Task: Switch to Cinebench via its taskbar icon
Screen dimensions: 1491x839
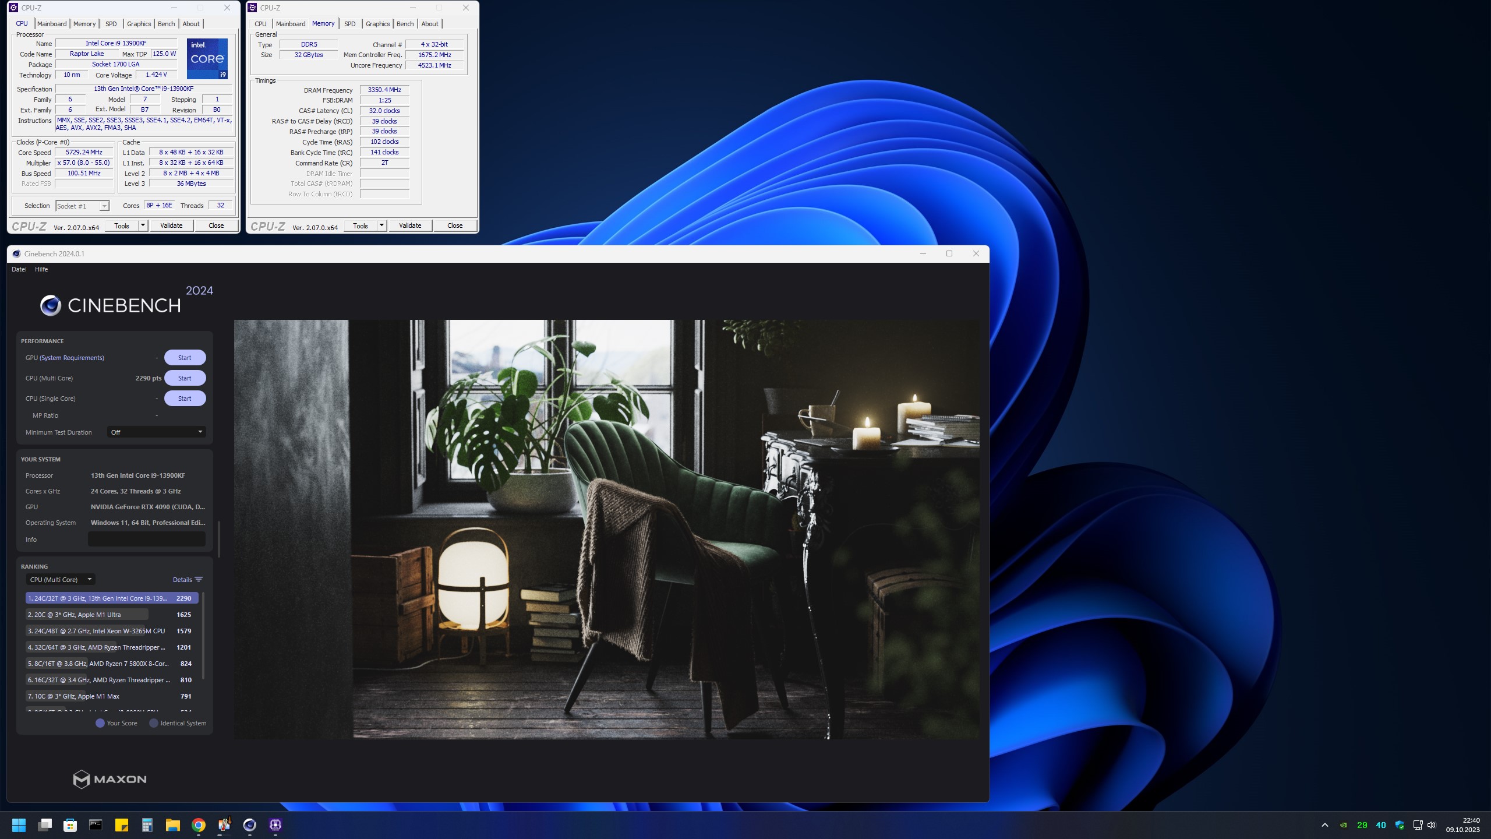Action: point(250,825)
